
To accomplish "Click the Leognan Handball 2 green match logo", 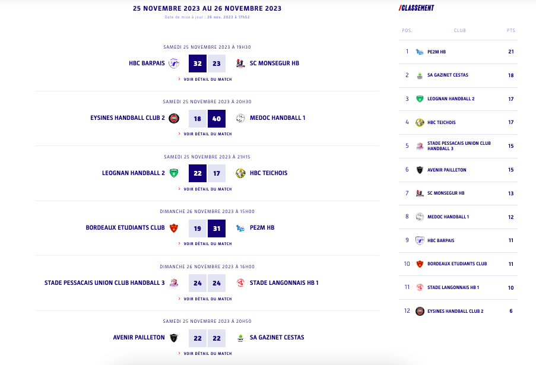I will point(174,173).
